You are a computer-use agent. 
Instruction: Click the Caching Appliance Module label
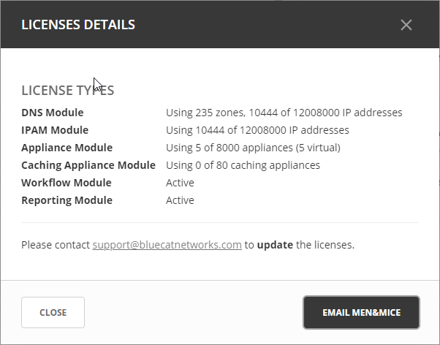[x=88, y=165]
